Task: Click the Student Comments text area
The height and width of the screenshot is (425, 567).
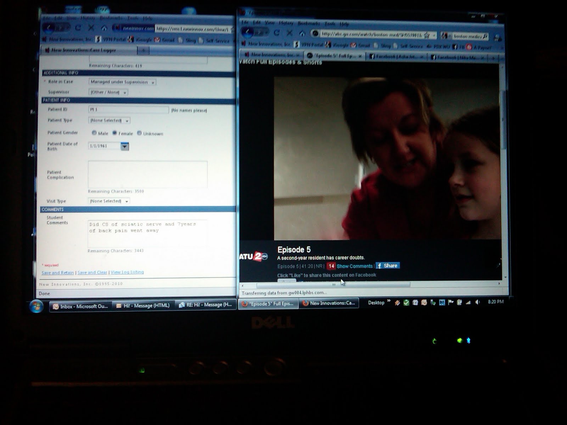Action: coord(147,234)
